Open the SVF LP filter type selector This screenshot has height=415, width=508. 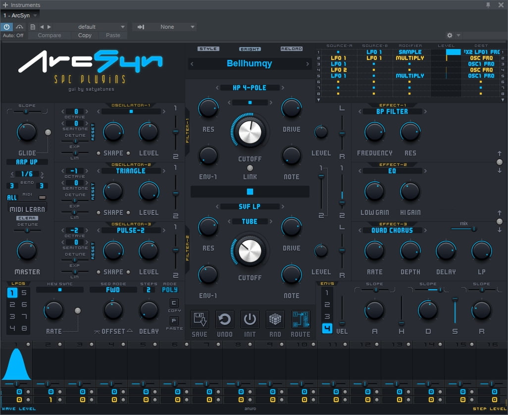(250, 207)
